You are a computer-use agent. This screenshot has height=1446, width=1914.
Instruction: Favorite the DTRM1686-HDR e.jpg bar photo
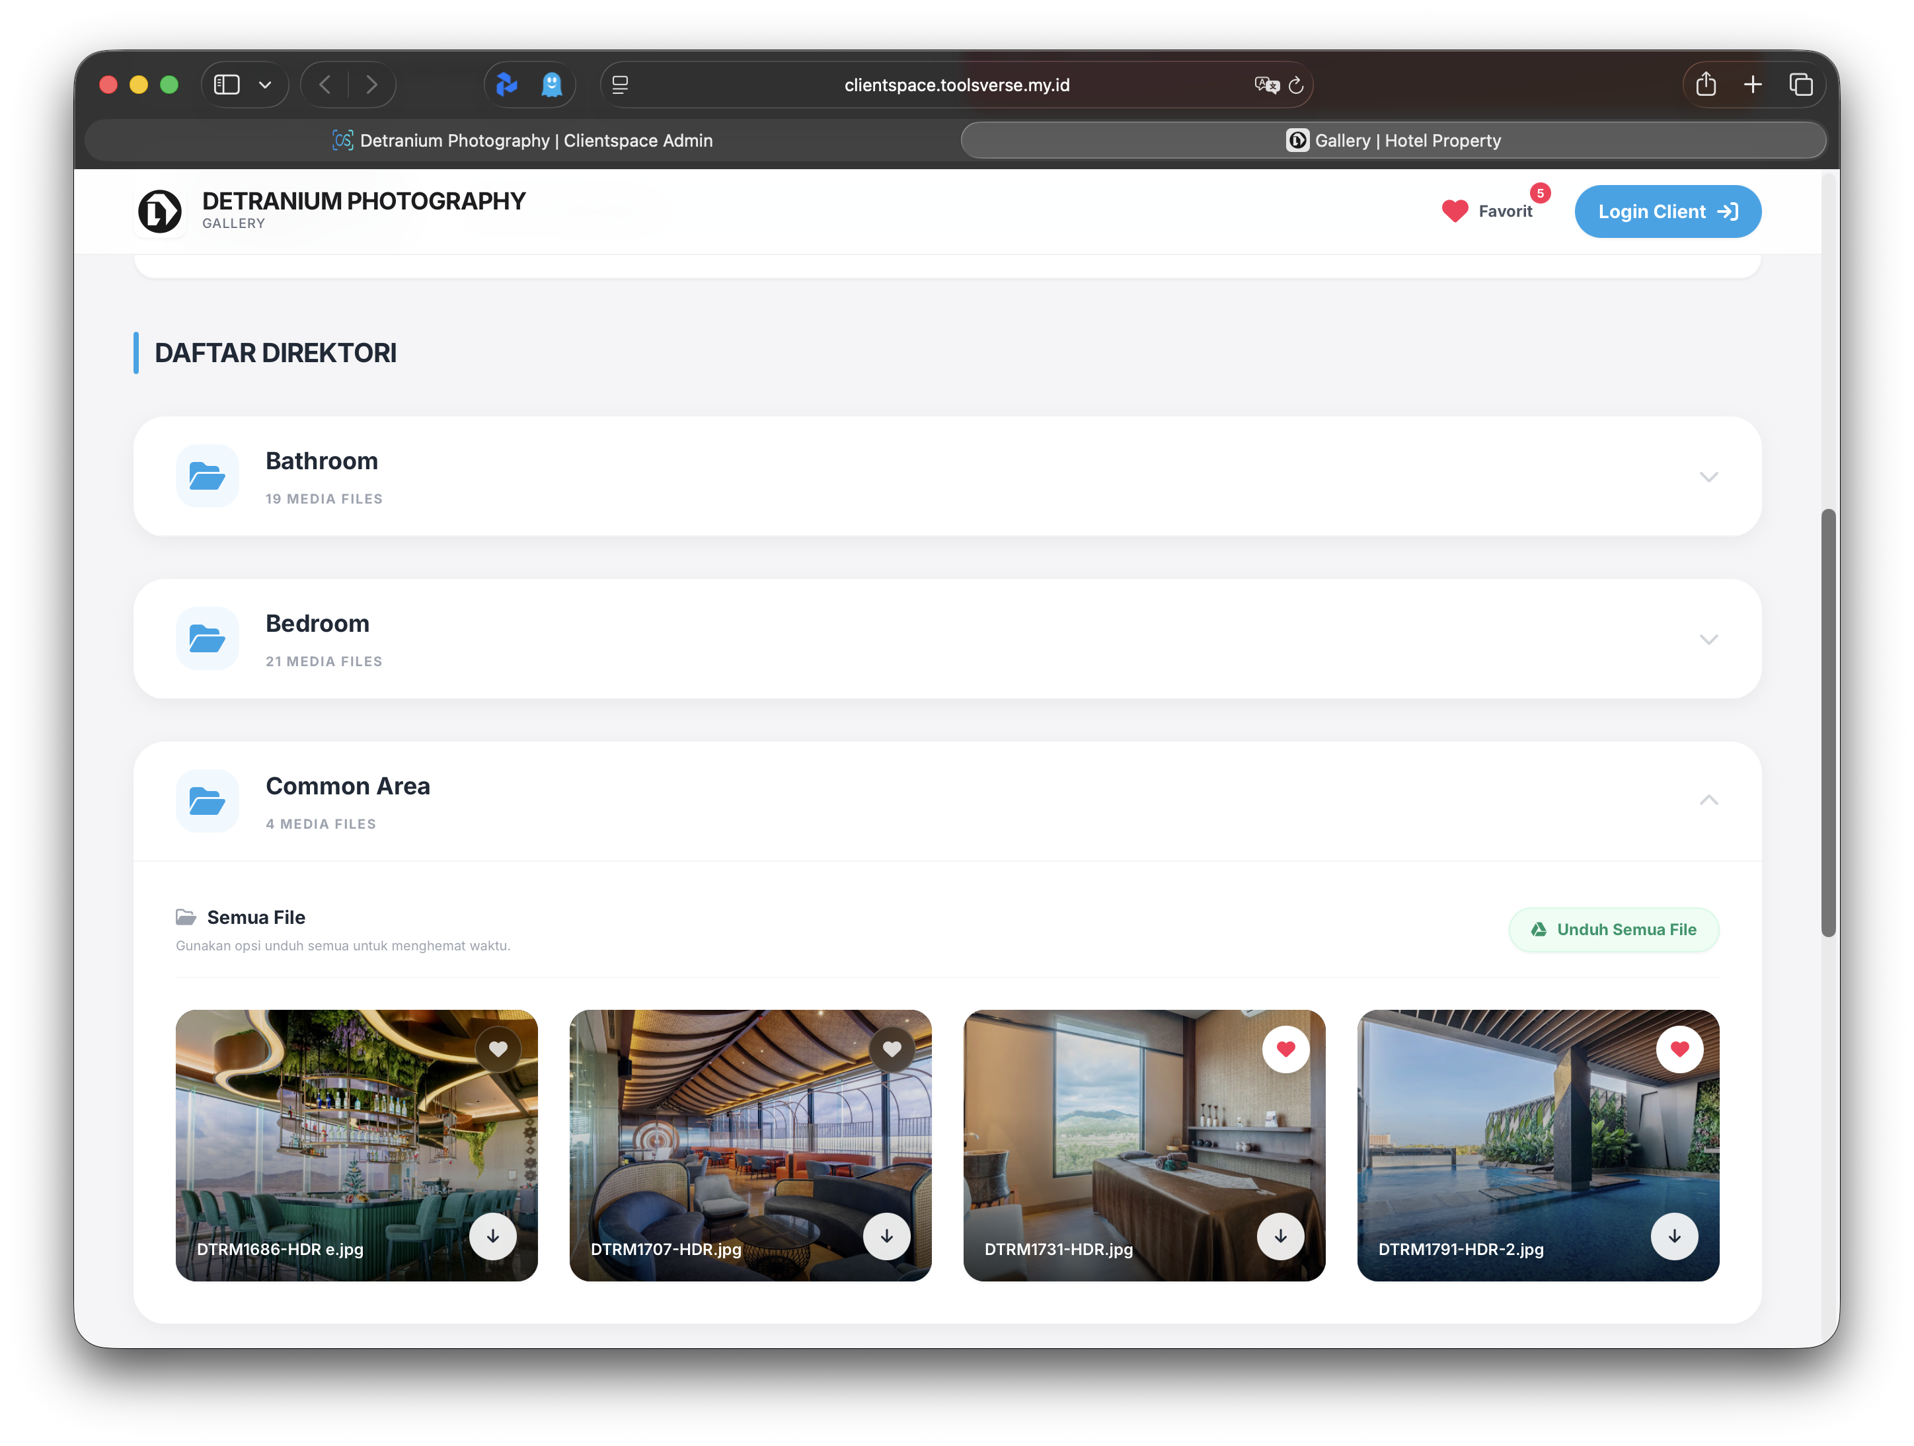point(498,1049)
